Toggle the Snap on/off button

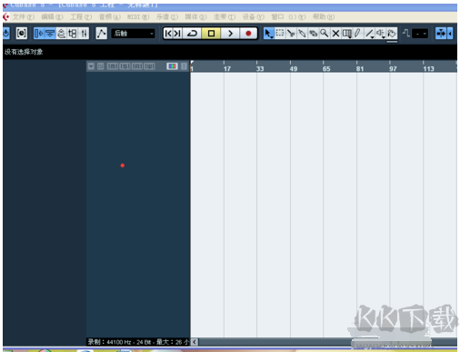click(x=441, y=34)
